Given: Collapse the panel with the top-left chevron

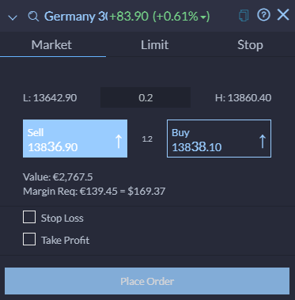Looking at the screenshot, I should point(13,18).
